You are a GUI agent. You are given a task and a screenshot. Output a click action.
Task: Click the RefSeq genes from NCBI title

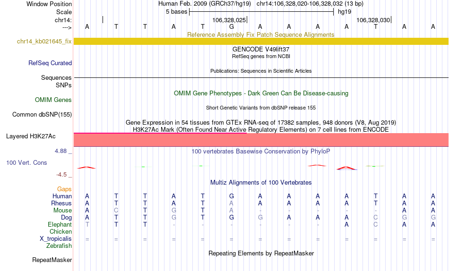[x=261, y=56]
